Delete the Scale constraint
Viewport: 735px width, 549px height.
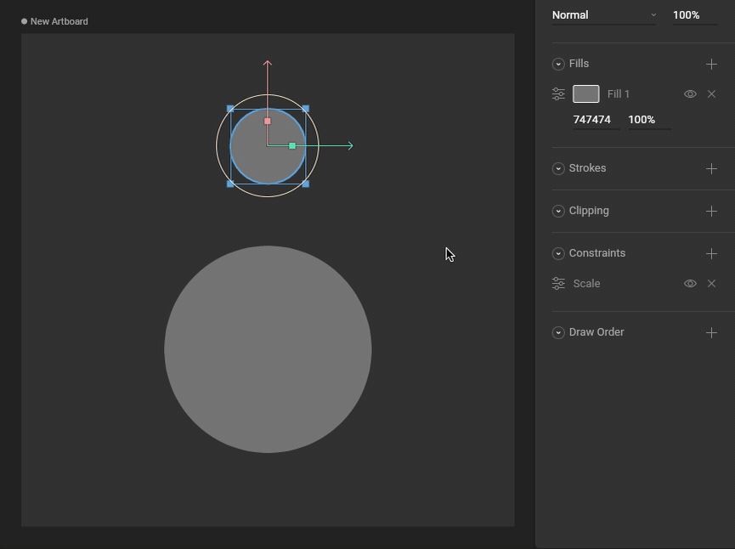[711, 284]
